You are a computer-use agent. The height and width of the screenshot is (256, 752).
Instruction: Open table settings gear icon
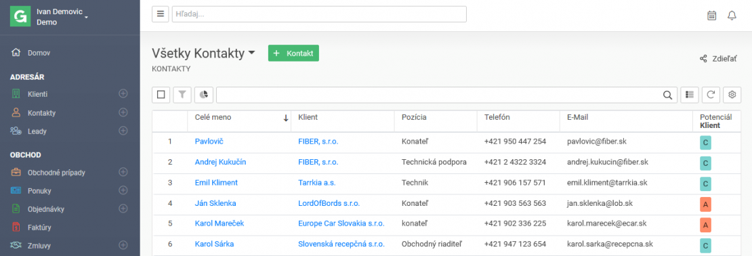(x=732, y=95)
